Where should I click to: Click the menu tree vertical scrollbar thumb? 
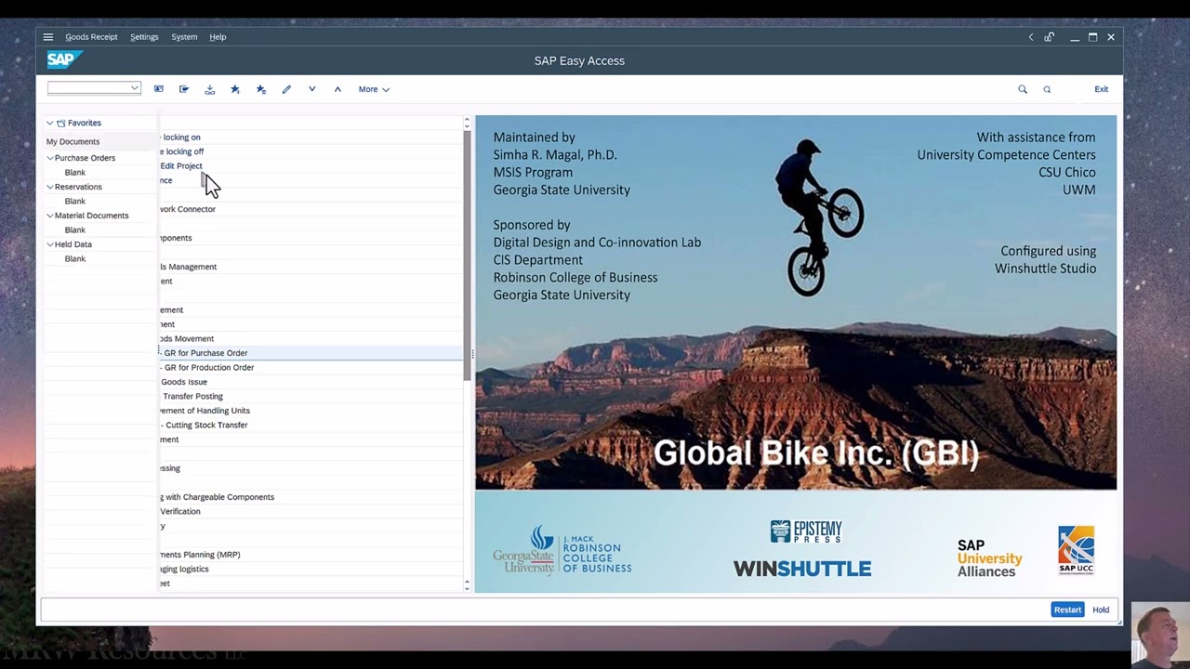coord(467,256)
